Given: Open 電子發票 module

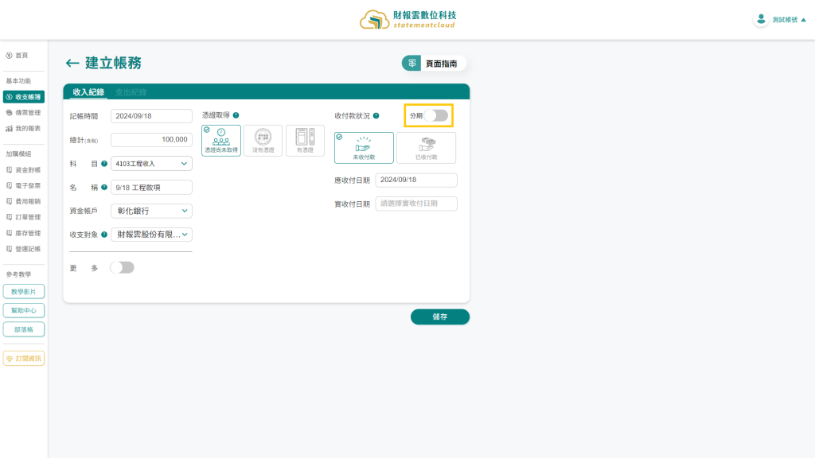Looking at the screenshot, I should coord(23,185).
